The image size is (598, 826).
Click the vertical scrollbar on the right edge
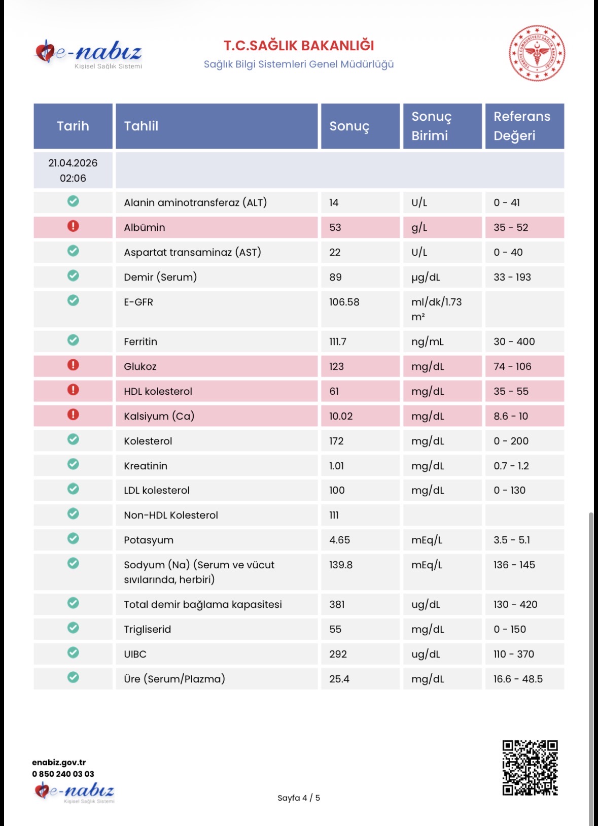[x=591, y=660]
